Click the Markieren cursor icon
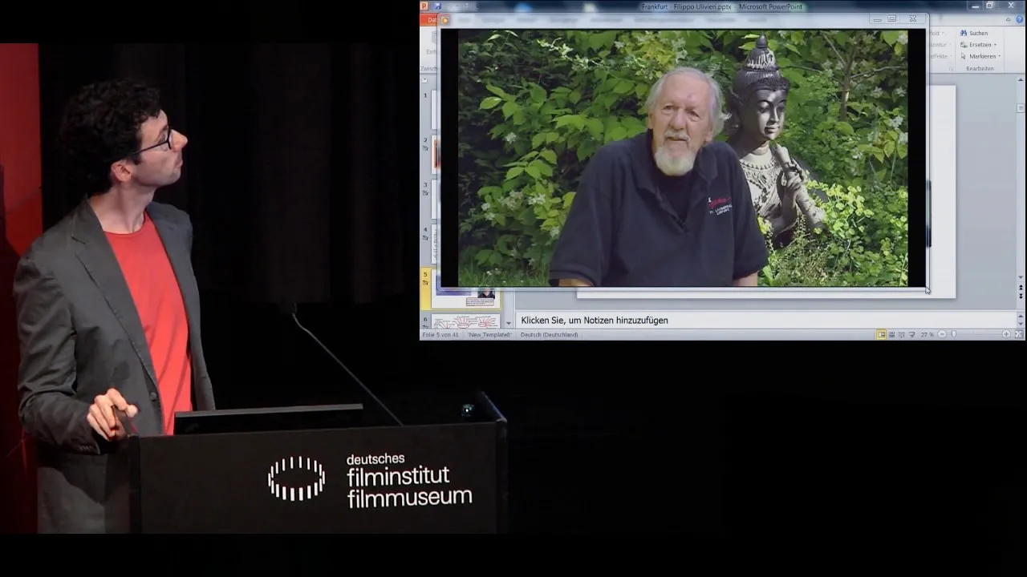Screen dimensions: 1027x577 [x=963, y=56]
